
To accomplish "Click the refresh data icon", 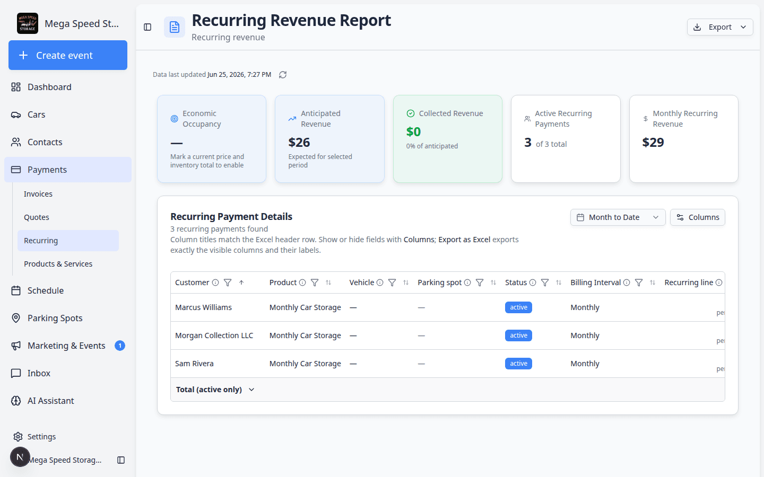I will tap(283, 75).
